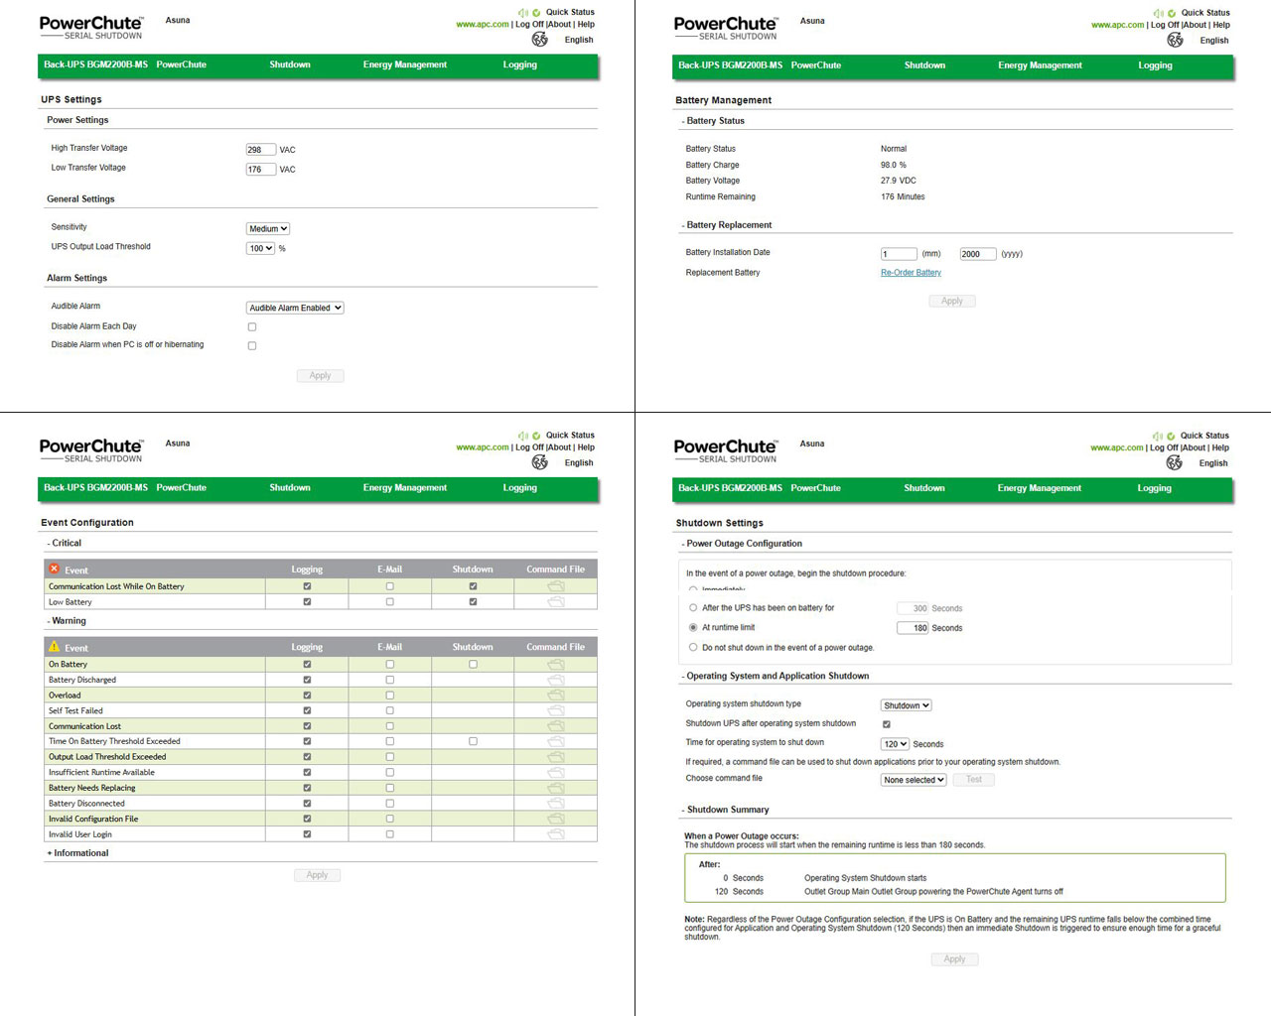The image size is (1271, 1016).
Task: Collapse the Critical events section
Action: point(64,543)
